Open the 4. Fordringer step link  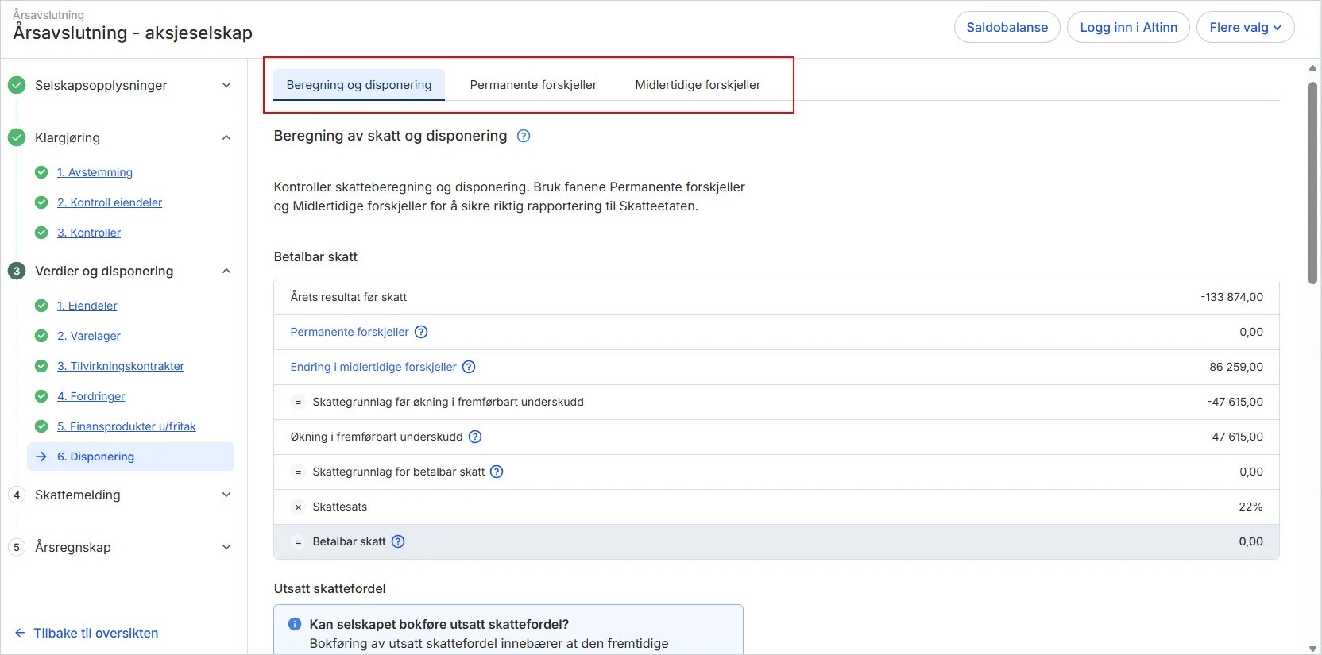click(91, 396)
